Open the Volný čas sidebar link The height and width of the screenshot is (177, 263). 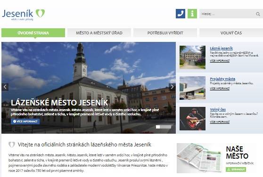[x=218, y=110]
